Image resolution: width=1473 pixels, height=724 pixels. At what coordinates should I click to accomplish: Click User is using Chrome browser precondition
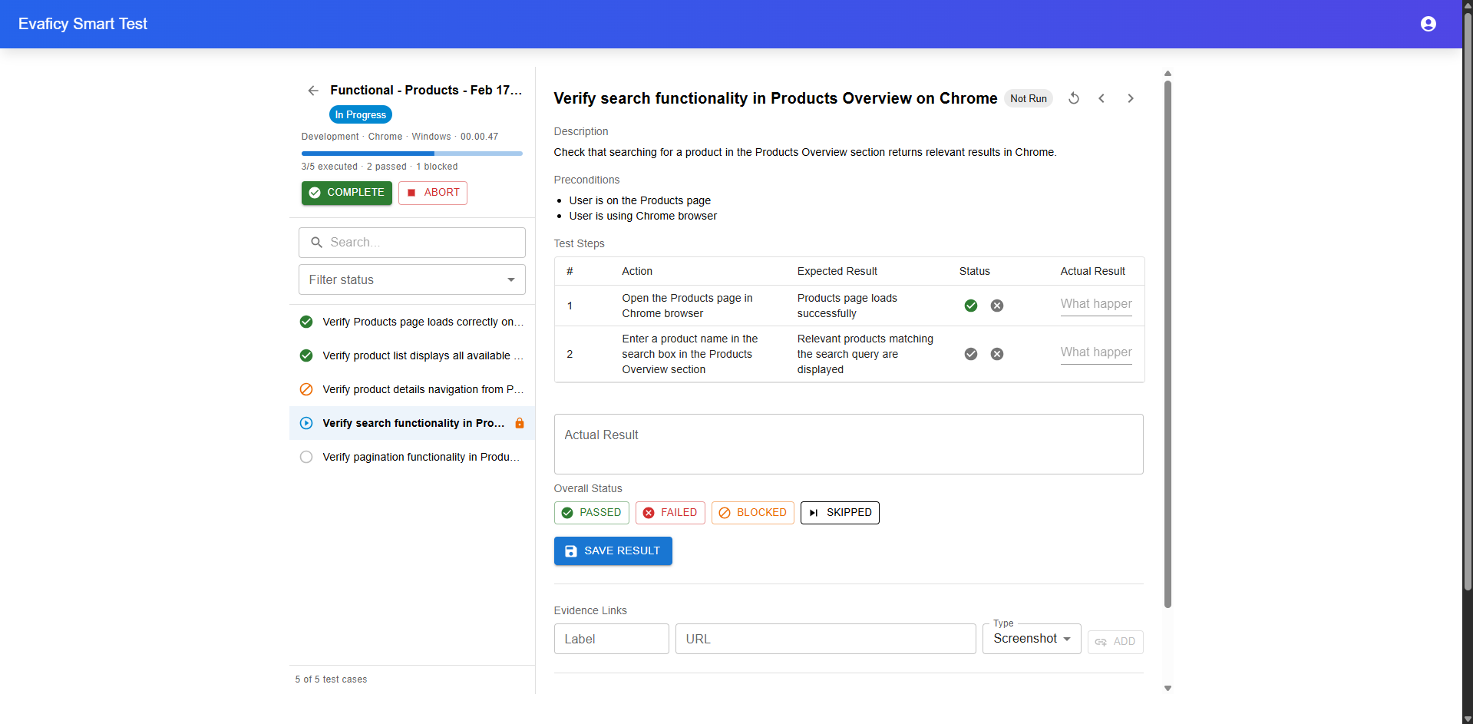[x=643, y=216]
